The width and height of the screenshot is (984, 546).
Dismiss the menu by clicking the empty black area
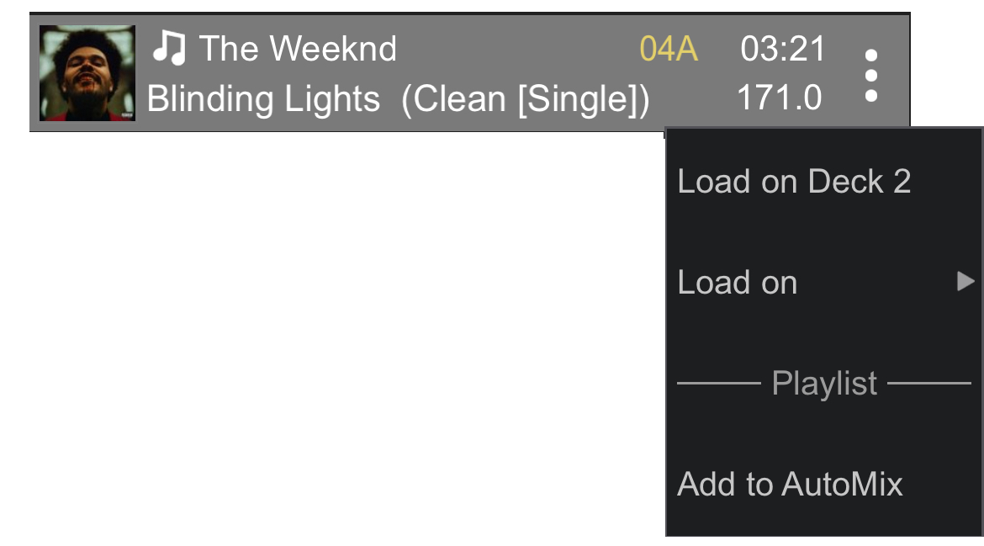tap(336, 337)
